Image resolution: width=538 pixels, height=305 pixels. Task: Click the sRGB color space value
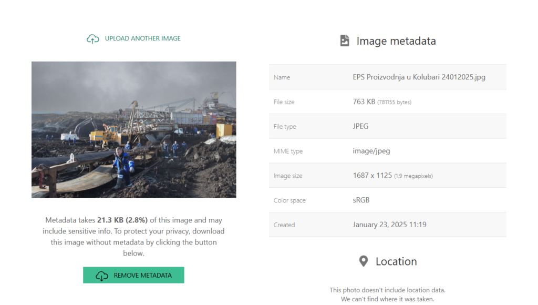click(362, 200)
